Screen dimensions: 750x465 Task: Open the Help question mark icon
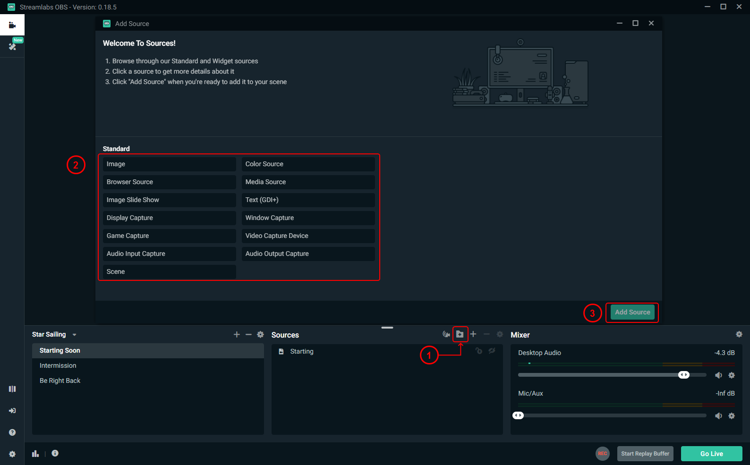tap(12, 432)
